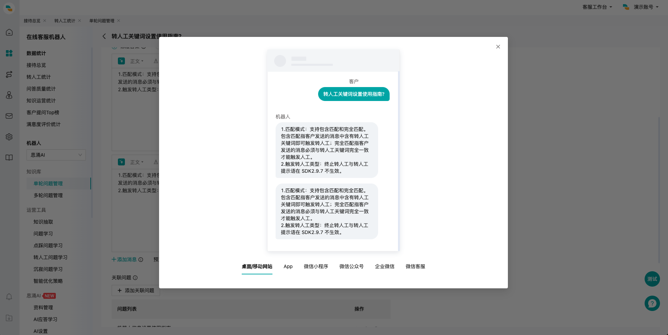Click the info icon next to 添加消息

(x=141, y=259)
